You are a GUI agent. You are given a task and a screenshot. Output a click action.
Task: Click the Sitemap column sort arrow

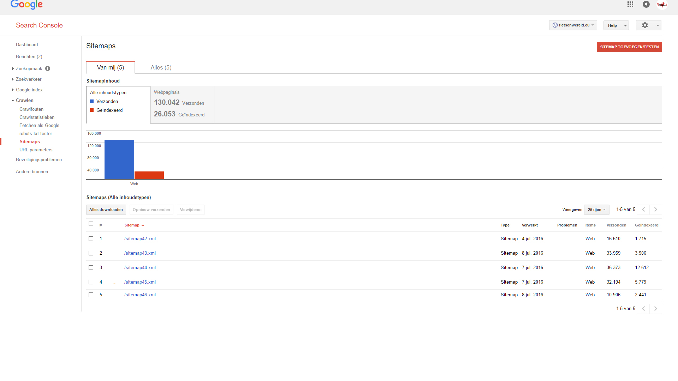(143, 225)
